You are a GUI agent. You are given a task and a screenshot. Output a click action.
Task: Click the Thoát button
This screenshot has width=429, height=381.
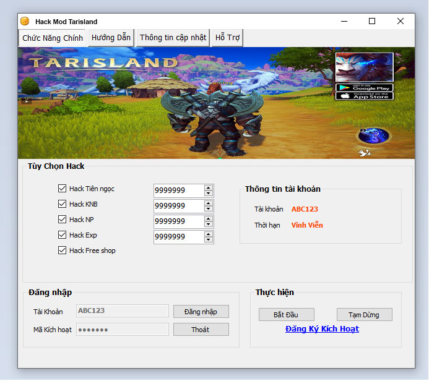[x=201, y=329]
